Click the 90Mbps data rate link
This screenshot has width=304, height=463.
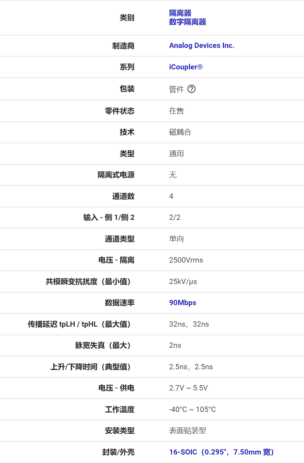(x=183, y=303)
